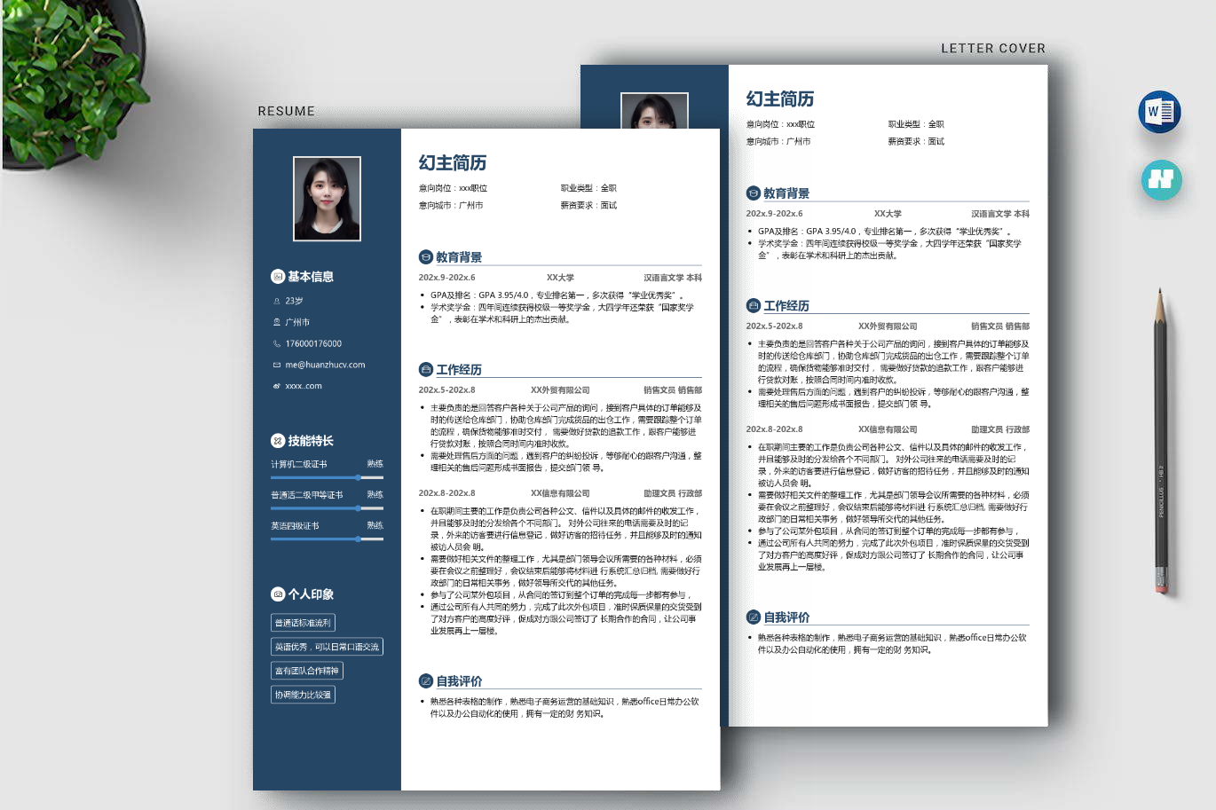Open the me@huanzhucv.com email address
The image size is (1216, 810).
325,366
